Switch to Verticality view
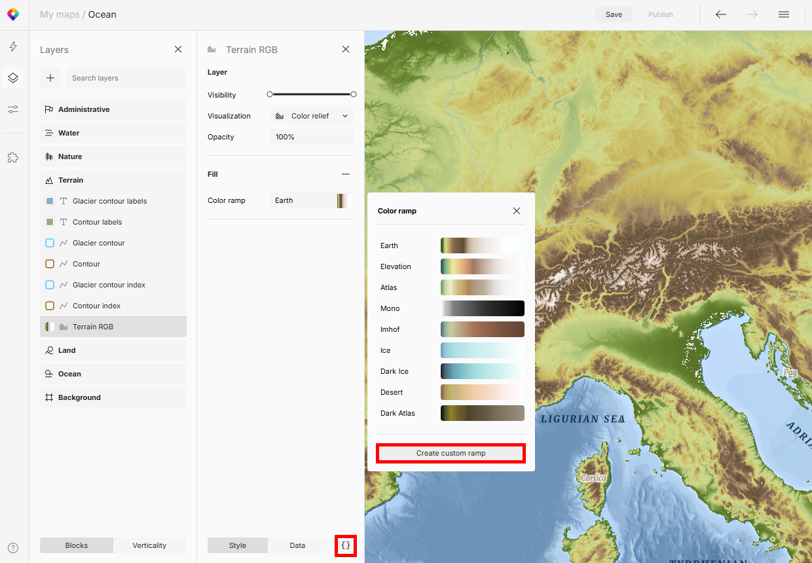Viewport: 812px width, 563px height. [149, 545]
